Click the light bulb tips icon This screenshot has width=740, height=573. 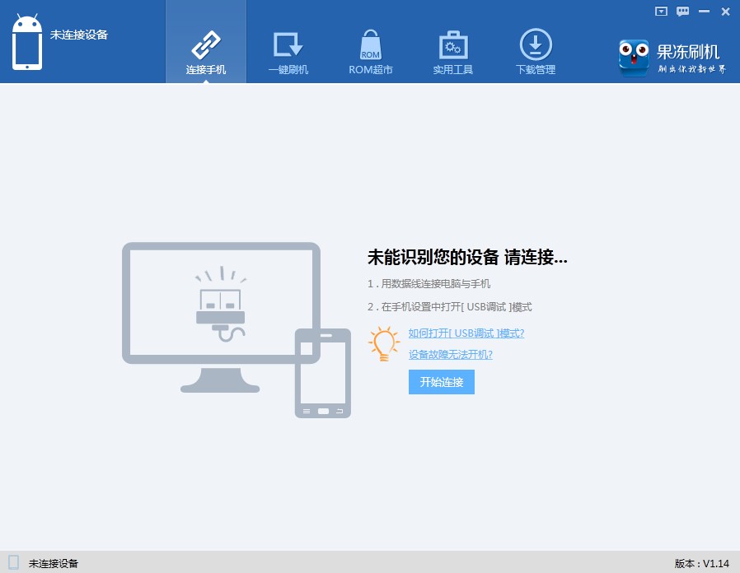[382, 343]
